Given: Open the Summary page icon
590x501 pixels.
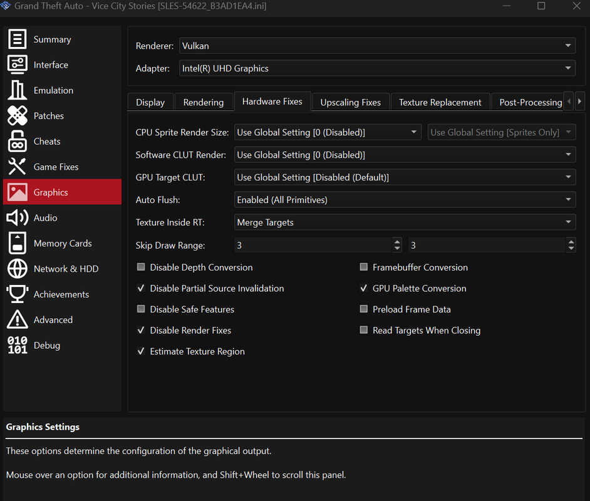Looking at the screenshot, I should [18, 39].
